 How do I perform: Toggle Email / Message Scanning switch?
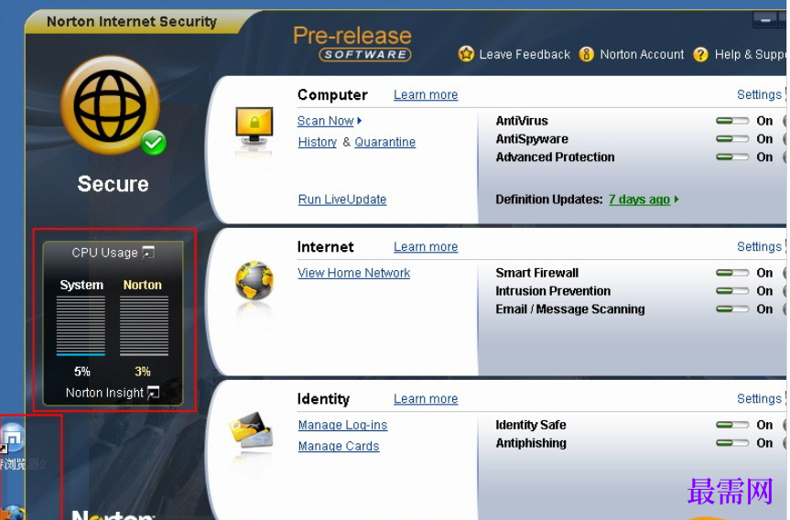pyautogui.click(x=732, y=309)
